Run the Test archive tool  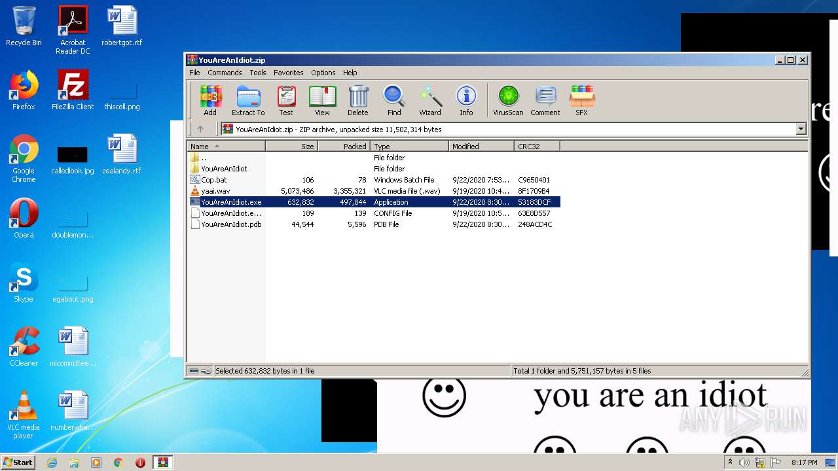(286, 101)
